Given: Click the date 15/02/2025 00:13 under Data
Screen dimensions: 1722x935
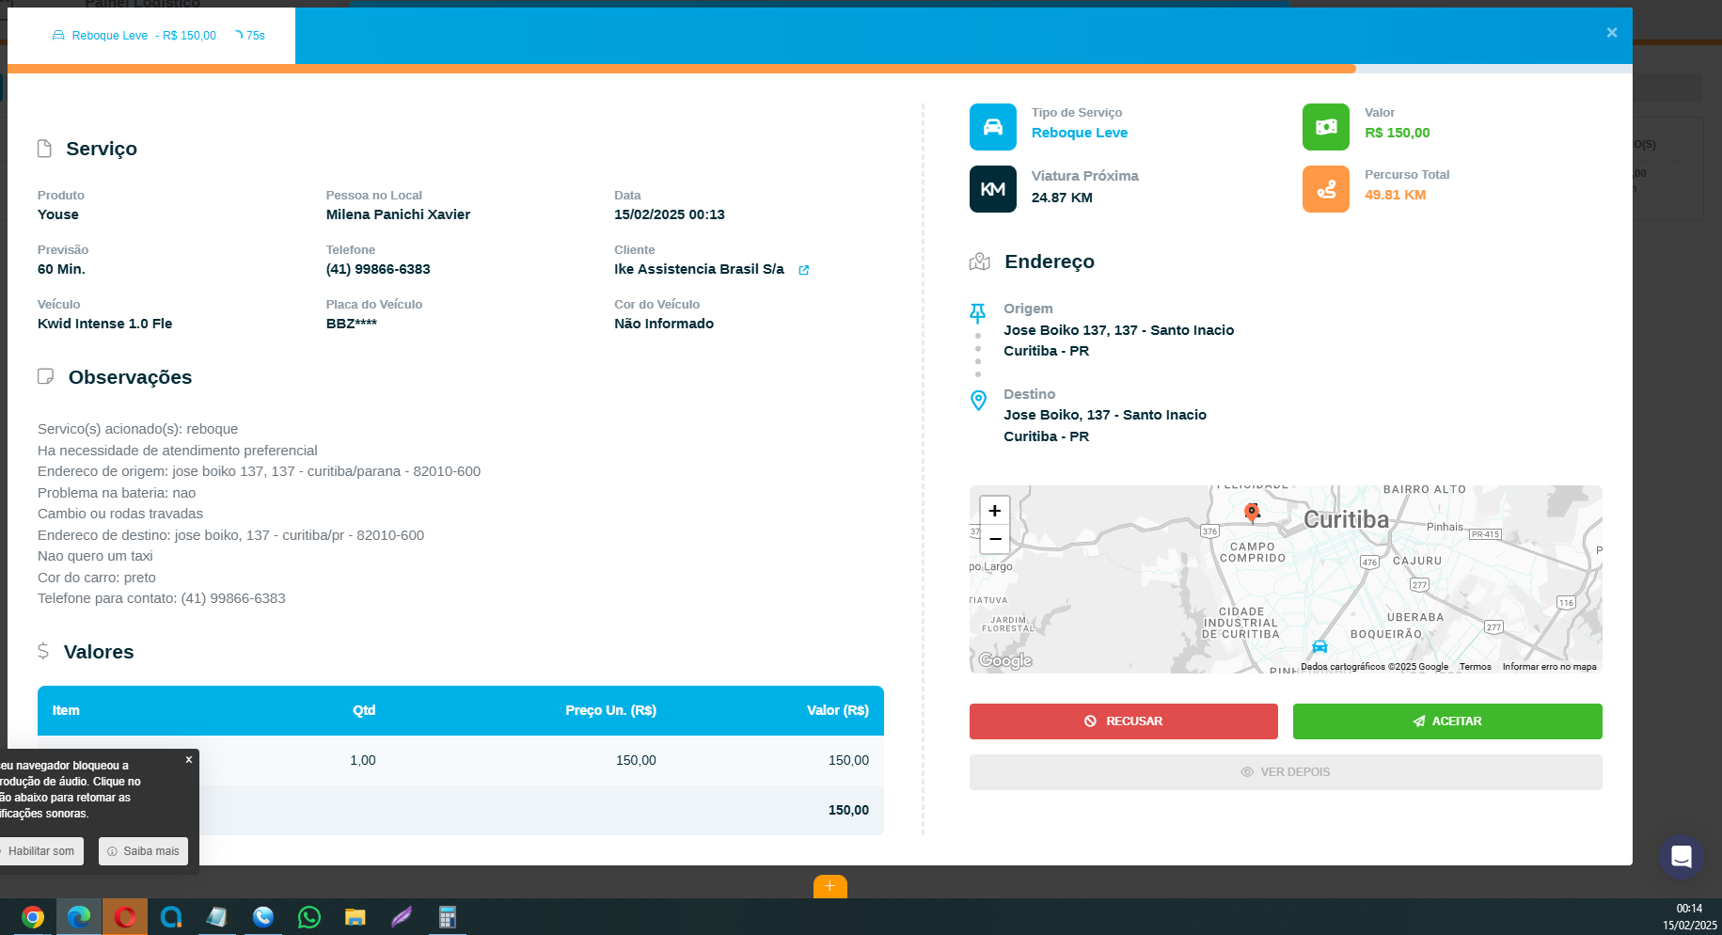Looking at the screenshot, I should coord(670,214).
